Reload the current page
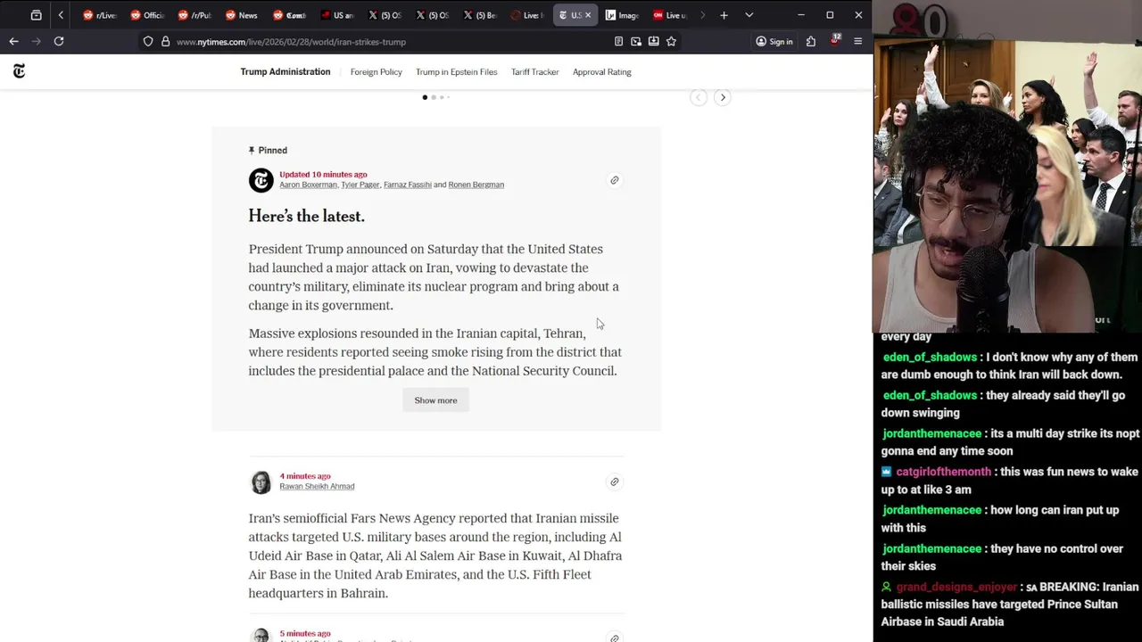 [x=59, y=41]
